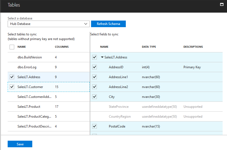
Task: Deselect the AddressID field checkbox
Action: [x=94, y=67]
